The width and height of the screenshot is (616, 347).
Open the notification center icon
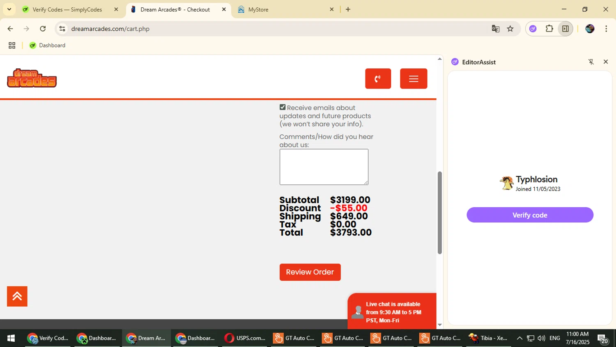point(603,338)
